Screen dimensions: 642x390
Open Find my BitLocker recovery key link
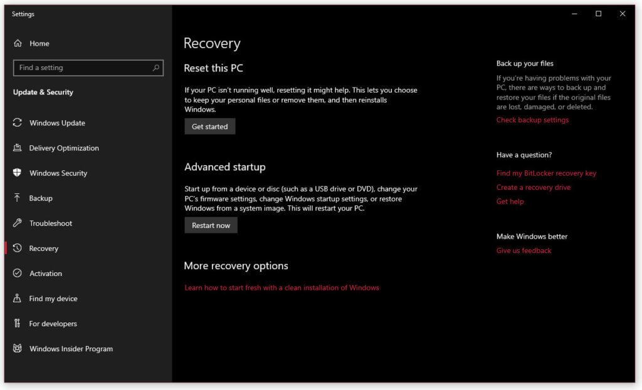coord(546,173)
